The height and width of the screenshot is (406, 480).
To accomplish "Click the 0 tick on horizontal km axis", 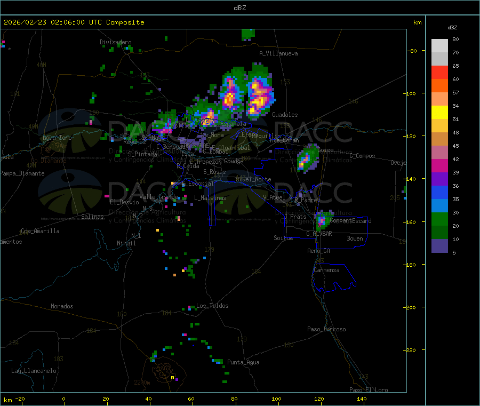I will tap(63, 399).
